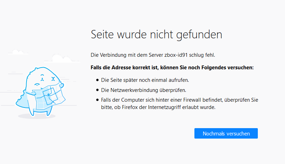285x164 pixels.
Task: Click the small cloud above the dinosaur
Action: coord(18,52)
